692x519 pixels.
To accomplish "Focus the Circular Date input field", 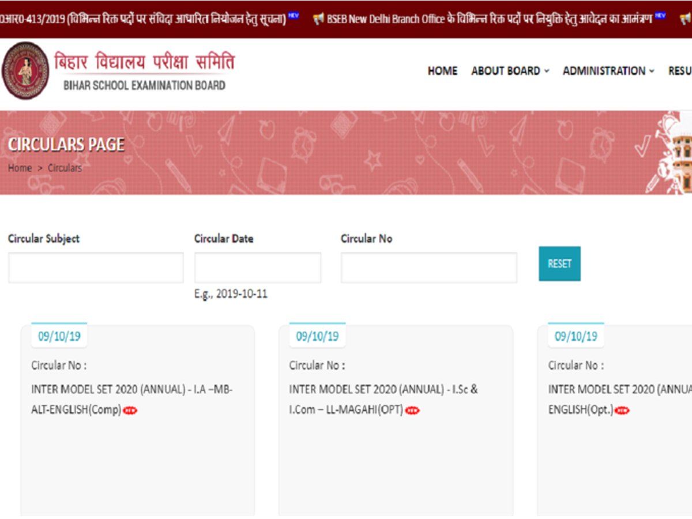I will click(x=257, y=268).
